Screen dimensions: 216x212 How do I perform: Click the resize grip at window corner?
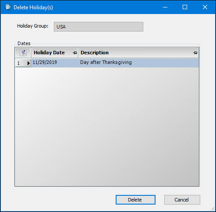pos(213,209)
